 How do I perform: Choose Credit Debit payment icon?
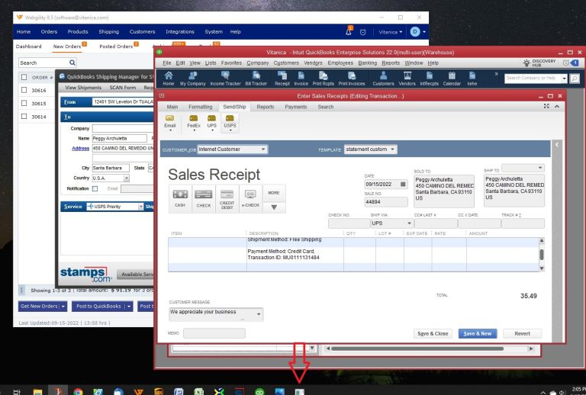click(227, 197)
